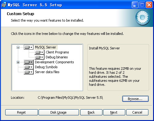Proceed with the Next button
Image resolution: width=154 pixels, height=121 pixels.
click(114, 112)
